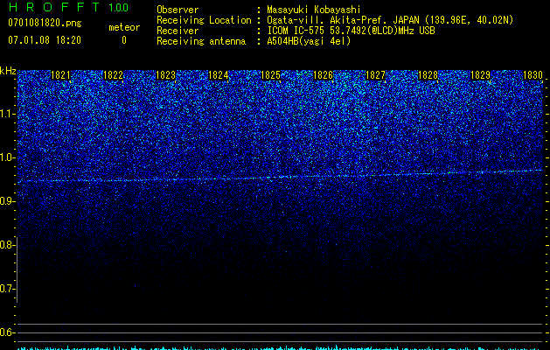Image resolution: width=550 pixels, height=350 pixels.
Task: Click the 1829 time marker
Action: [480, 75]
